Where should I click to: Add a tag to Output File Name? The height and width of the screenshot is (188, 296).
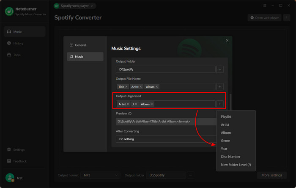[220, 87]
